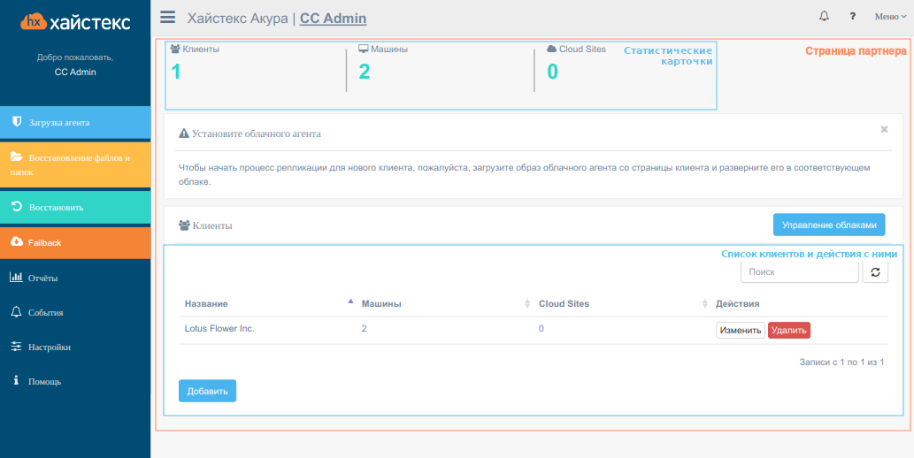Click the question mark help icon

[852, 17]
